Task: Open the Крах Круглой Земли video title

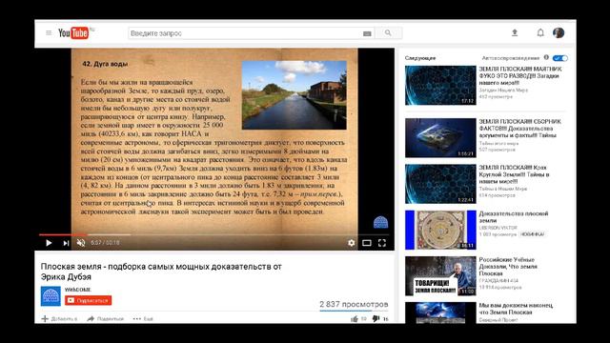Action: (x=515, y=174)
